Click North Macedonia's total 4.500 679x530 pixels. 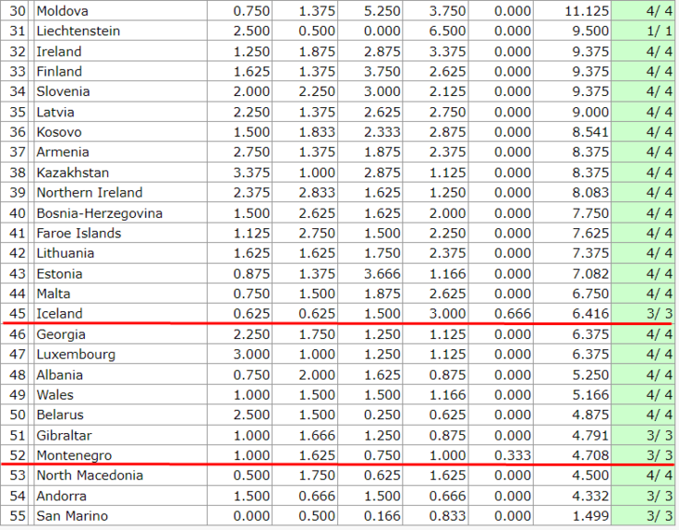coord(590,476)
